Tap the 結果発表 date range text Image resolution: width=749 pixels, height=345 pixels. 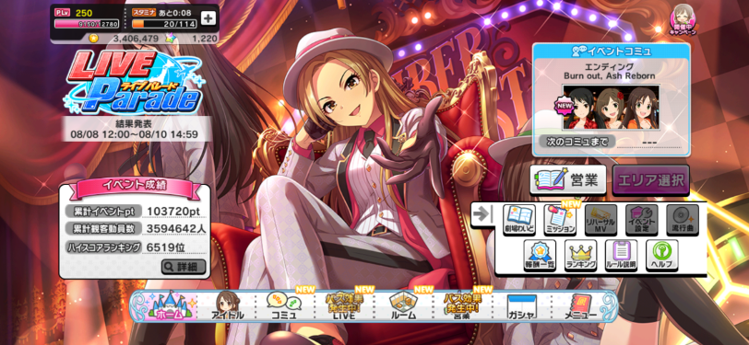coord(135,135)
